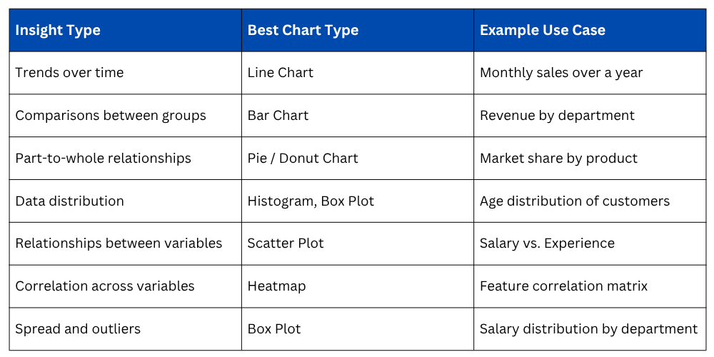Click the 'Revenue by department' cell
The width and height of the screenshot is (714, 357).
[557, 116]
